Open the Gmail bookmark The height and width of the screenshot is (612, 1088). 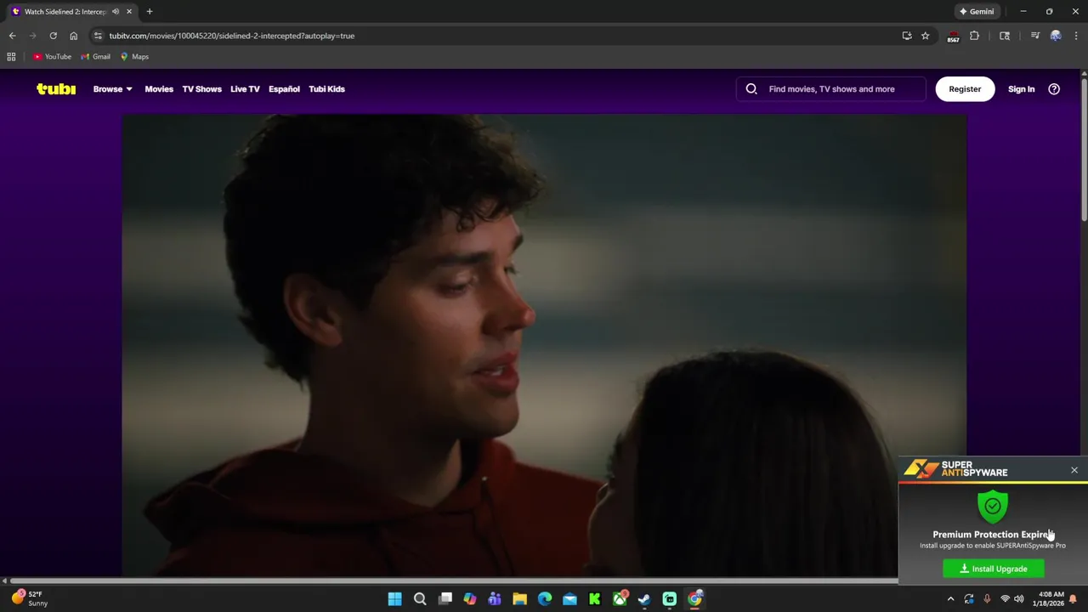pyautogui.click(x=96, y=57)
